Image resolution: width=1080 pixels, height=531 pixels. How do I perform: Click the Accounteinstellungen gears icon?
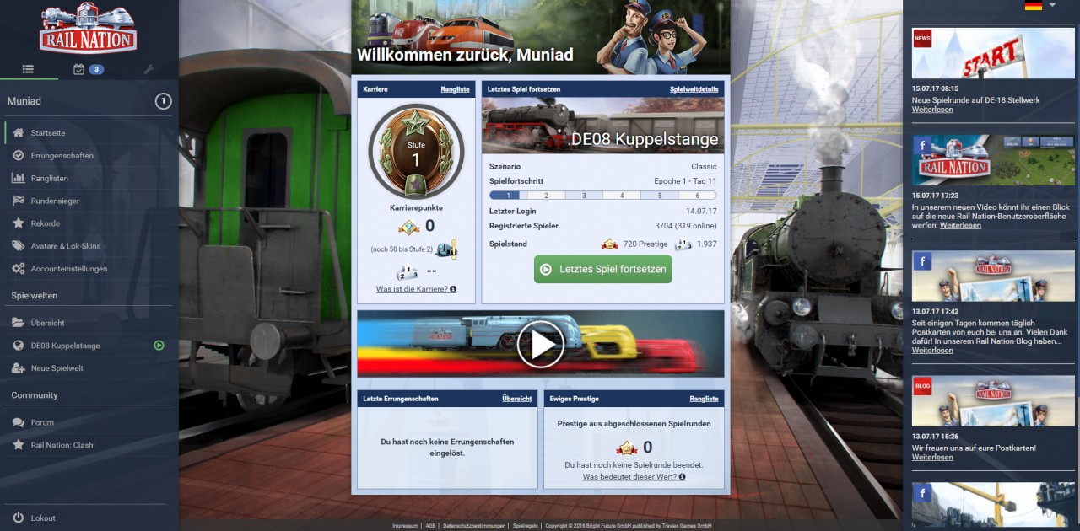pyautogui.click(x=18, y=269)
